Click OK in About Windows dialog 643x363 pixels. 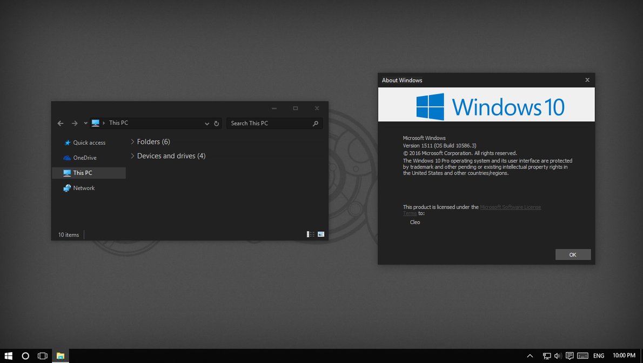pyautogui.click(x=573, y=255)
